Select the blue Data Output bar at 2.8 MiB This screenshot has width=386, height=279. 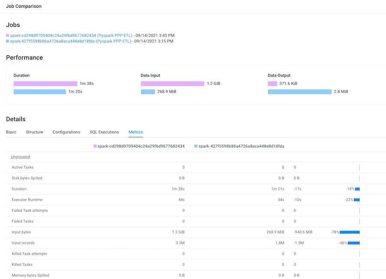pos(299,92)
